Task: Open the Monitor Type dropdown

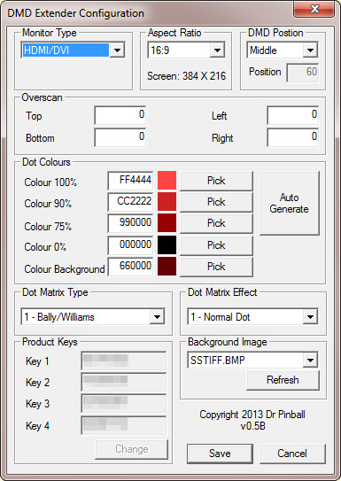Action: (x=73, y=50)
